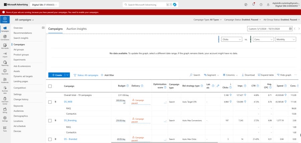The image size is (301, 143).
Task: Expand the All campaigns dropdown
Action: pyautogui.click(x=24, y=20)
